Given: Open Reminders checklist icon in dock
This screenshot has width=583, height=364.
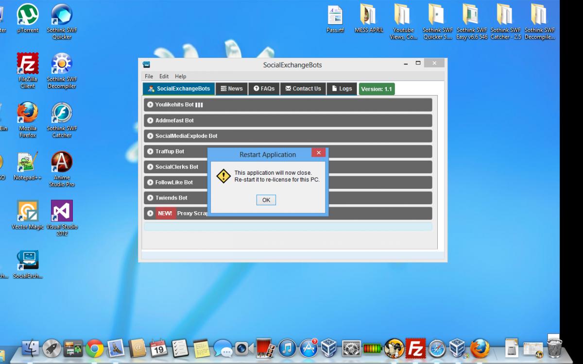Looking at the screenshot, I should (x=180, y=348).
